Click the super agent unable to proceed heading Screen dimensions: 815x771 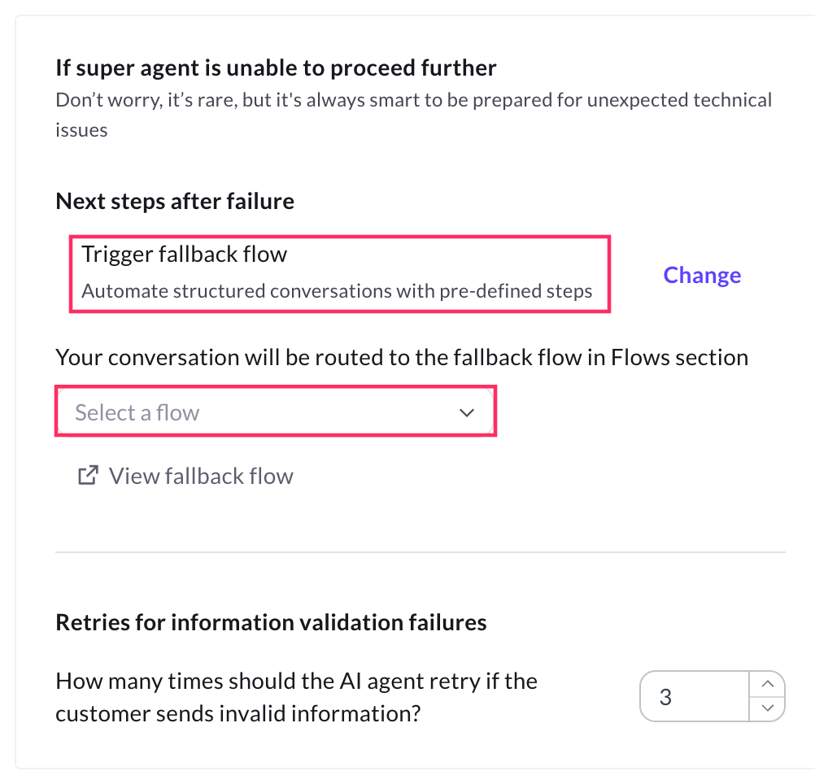coord(276,68)
